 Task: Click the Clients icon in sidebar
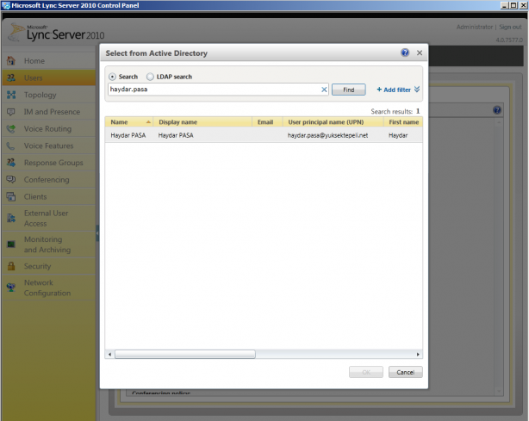11,197
